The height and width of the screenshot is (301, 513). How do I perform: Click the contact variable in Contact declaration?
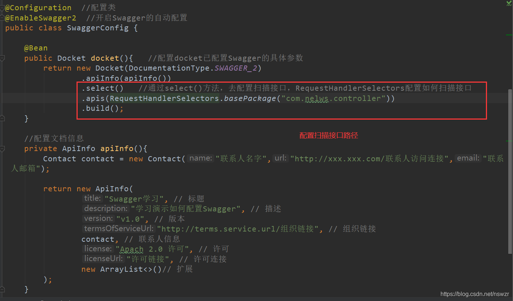pyautogui.click(x=98, y=159)
